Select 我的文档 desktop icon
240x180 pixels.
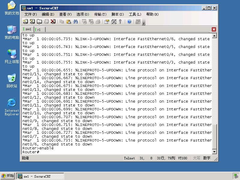click(12, 8)
